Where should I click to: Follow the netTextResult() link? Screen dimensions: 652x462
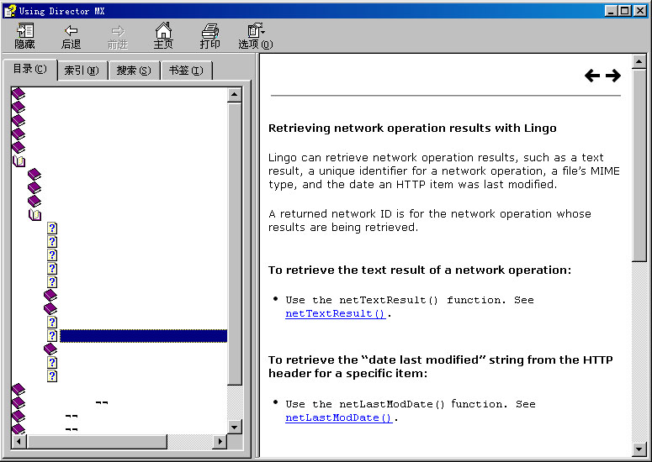[335, 313]
